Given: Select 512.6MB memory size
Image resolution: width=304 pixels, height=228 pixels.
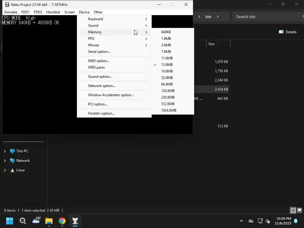Looking at the screenshot, I should coord(172,104).
